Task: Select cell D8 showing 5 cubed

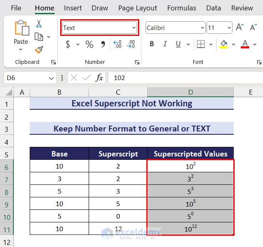Action: [191, 191]
